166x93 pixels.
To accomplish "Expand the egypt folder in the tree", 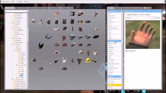I will (13, 24).
